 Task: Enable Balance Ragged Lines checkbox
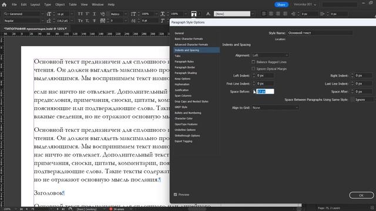253,62
